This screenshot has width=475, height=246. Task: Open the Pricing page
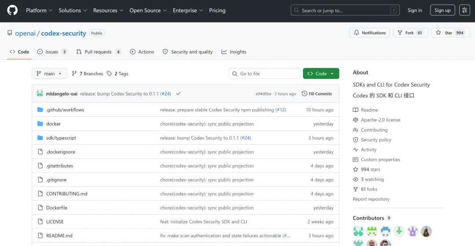click(217, 10)
